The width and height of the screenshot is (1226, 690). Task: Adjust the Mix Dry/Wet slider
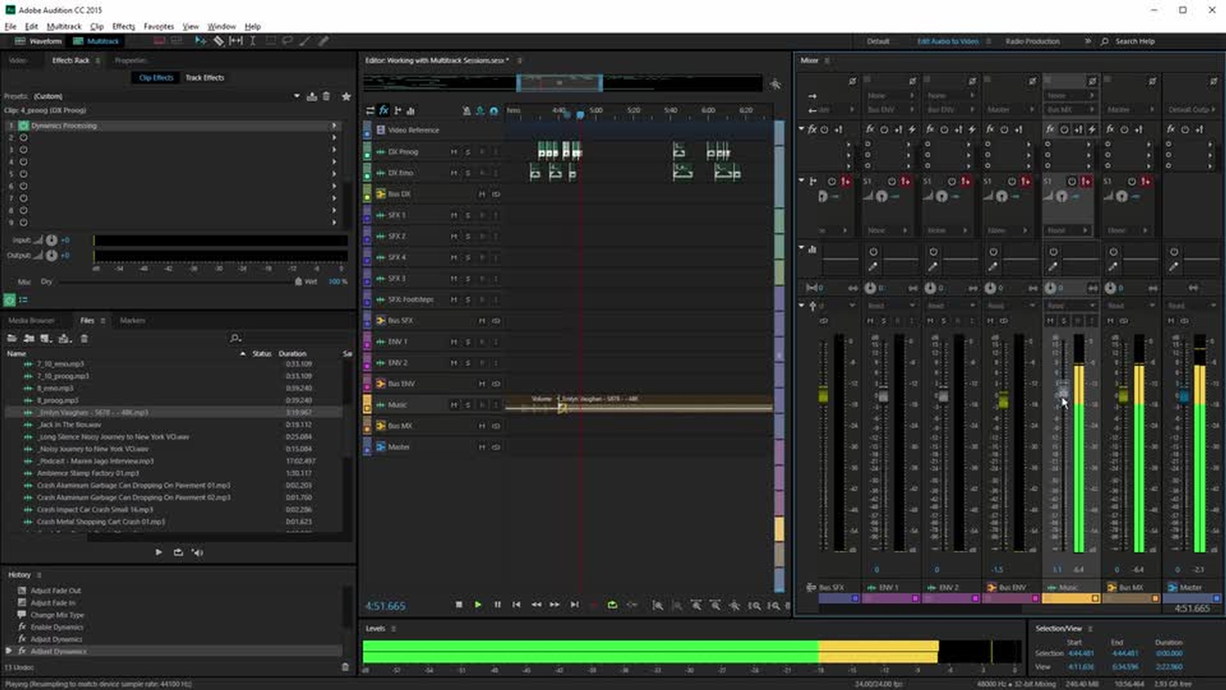[298, 282]
